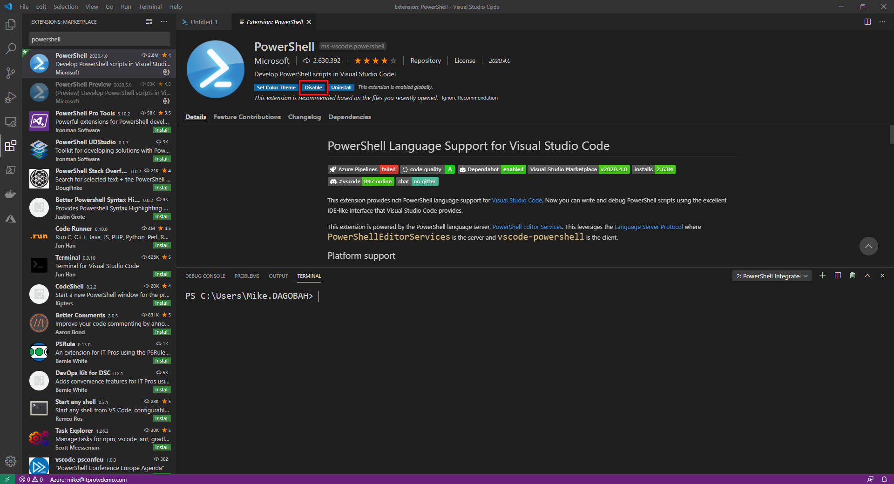
Task: Open Remote Explorer view
Action: pos(11,122)
